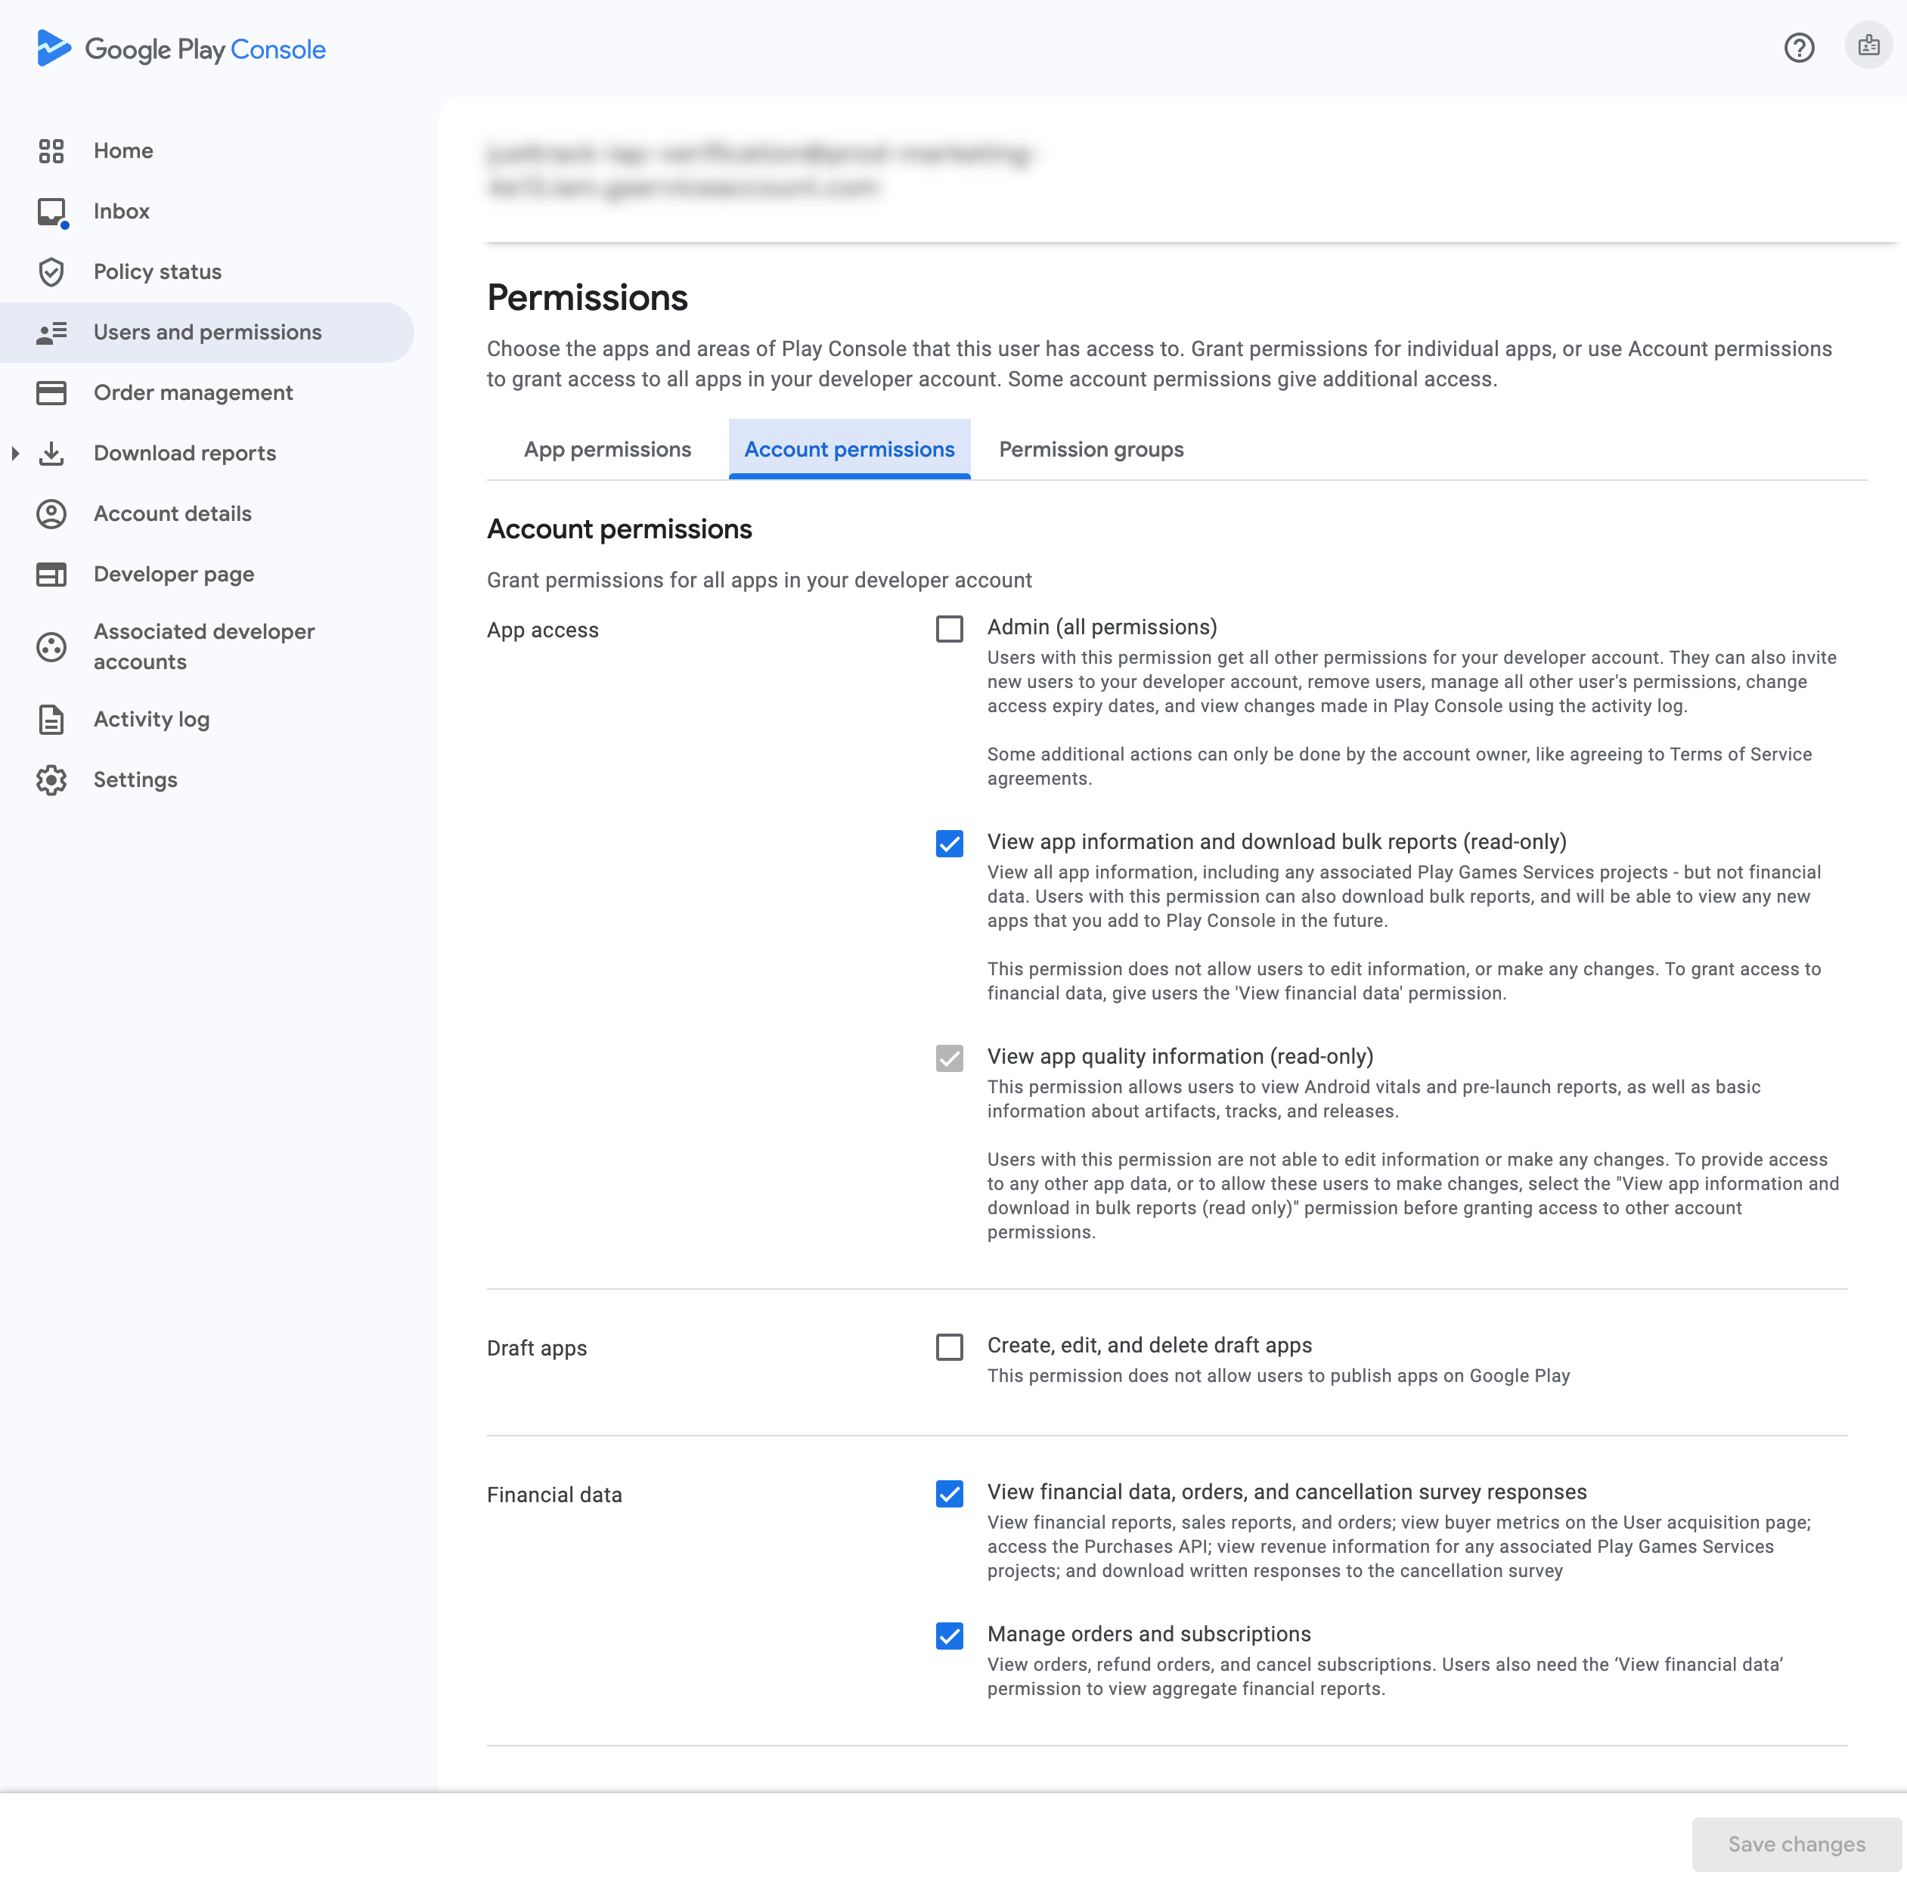The image size is (1907, 1887).
Task: Open Settings page
Action: coord(135,779)
